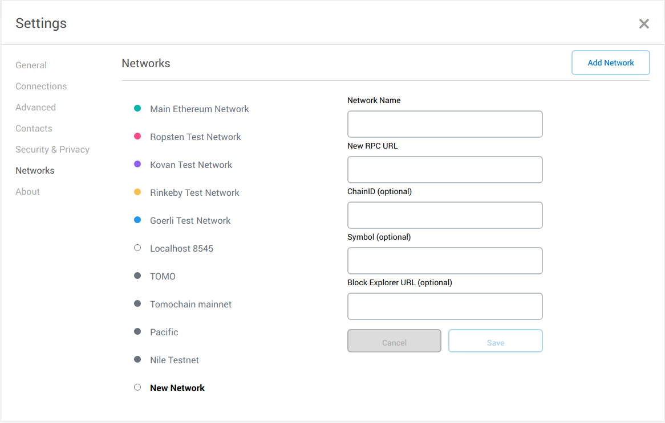Click into the New RPC URL field
This screenshot has width=665, height=423.
(x=445, y=170)
